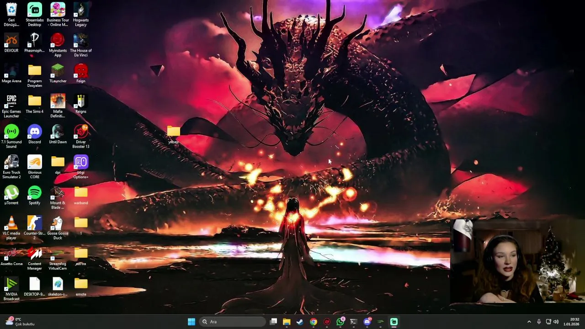Screen dimensions: 585x329
Task: Open The Sims 4 folder
Action: pyautogui.click(x=35, y=104)
